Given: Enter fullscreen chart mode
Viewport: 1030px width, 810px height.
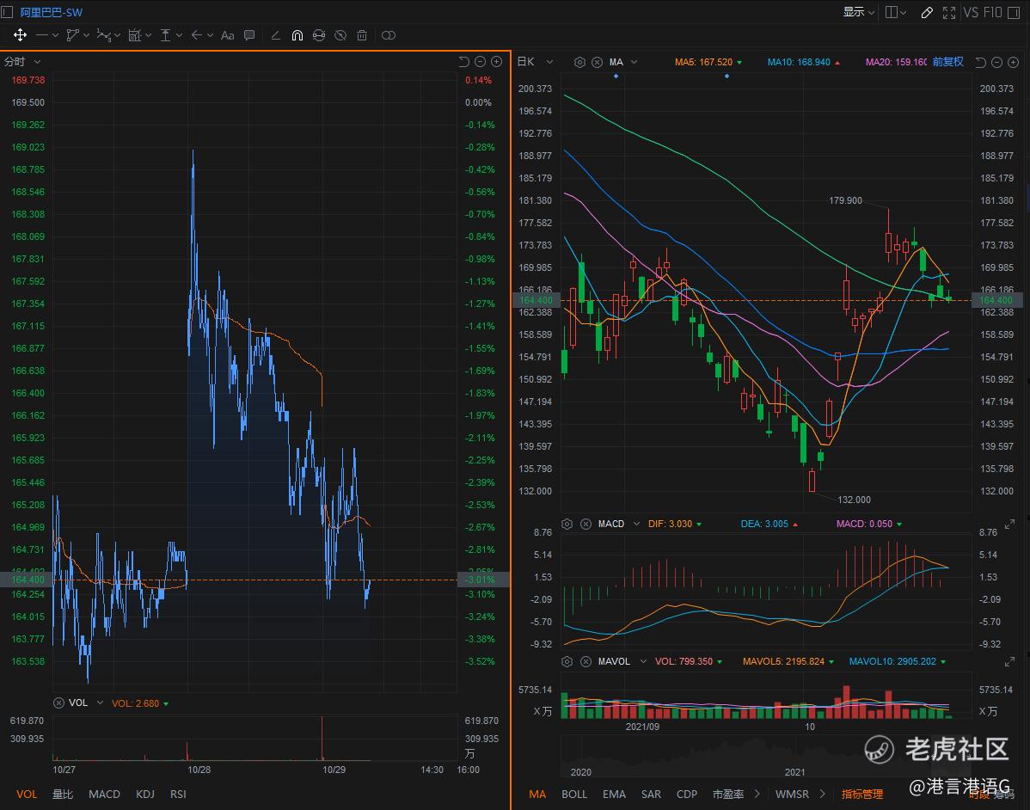Looking at the screenshot, I should [949, 13].
